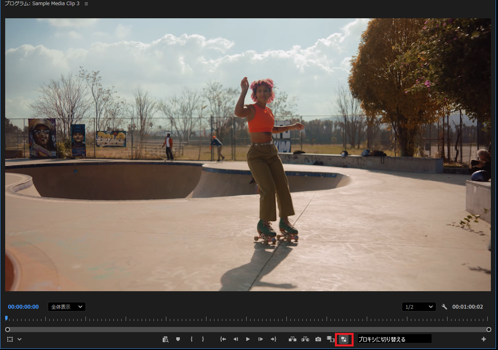Go to In point
498x350 pixels.
click(223, 339)
